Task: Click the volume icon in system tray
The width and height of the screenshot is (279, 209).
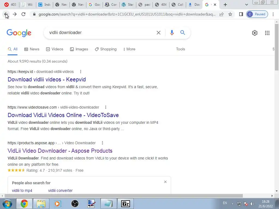Action: tap(252, 204)
